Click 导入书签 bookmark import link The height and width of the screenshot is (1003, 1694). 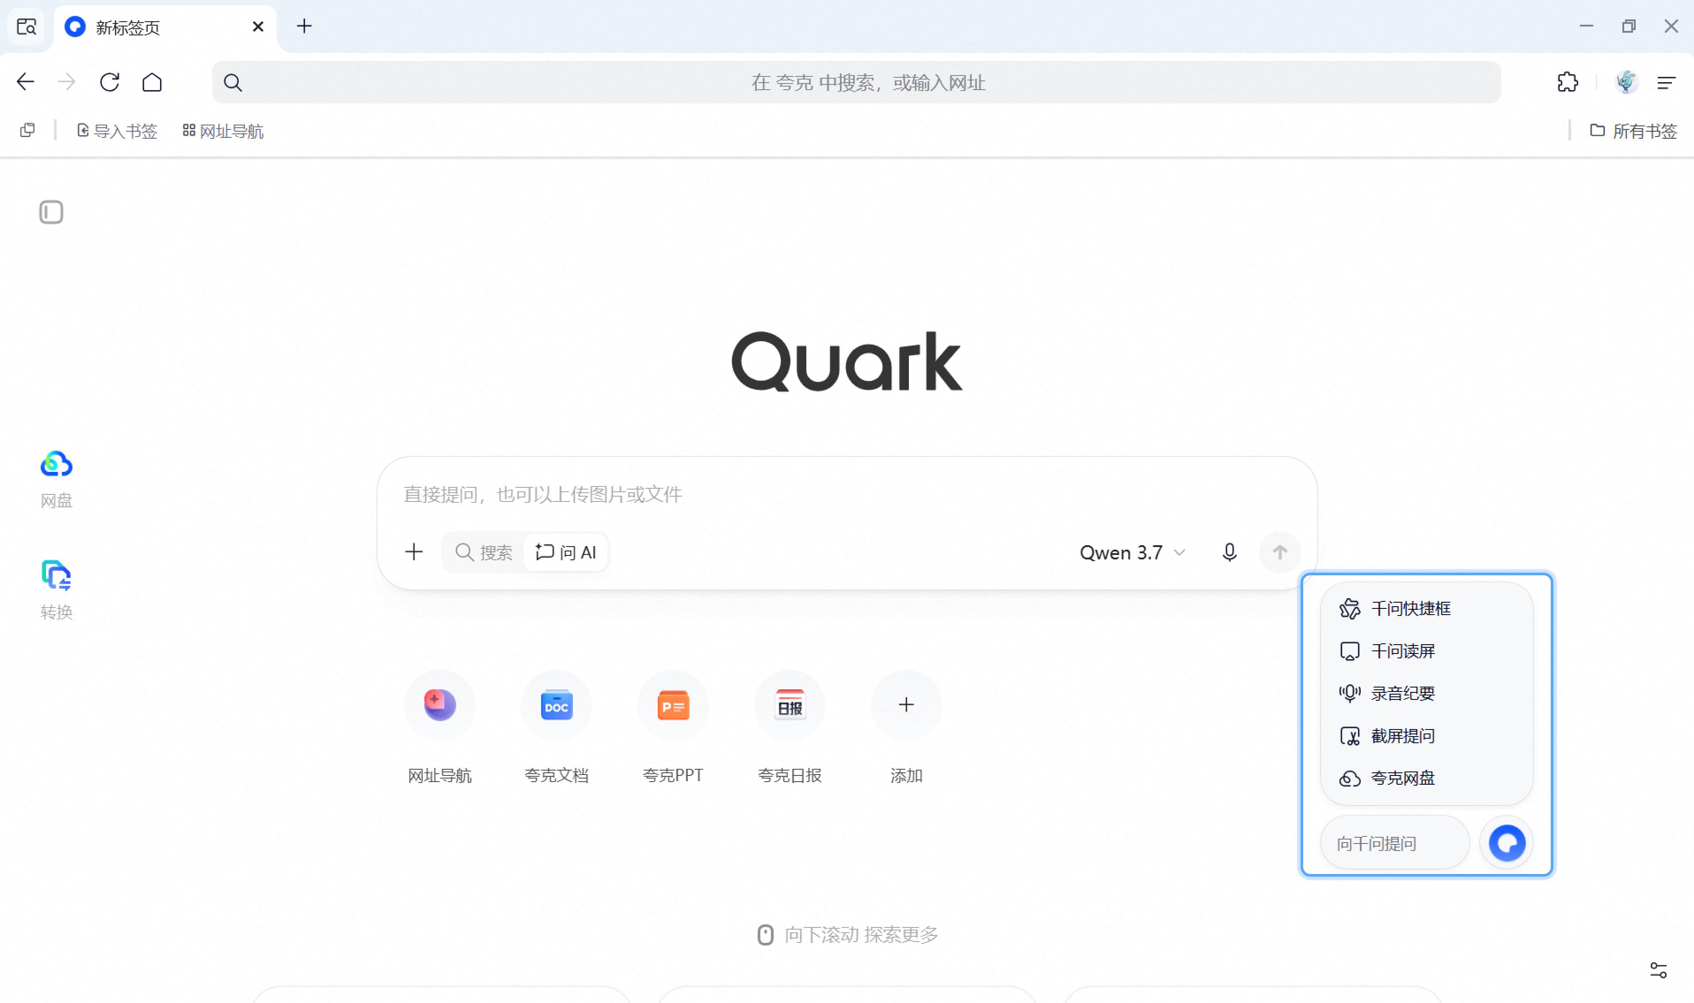[117, 131]
